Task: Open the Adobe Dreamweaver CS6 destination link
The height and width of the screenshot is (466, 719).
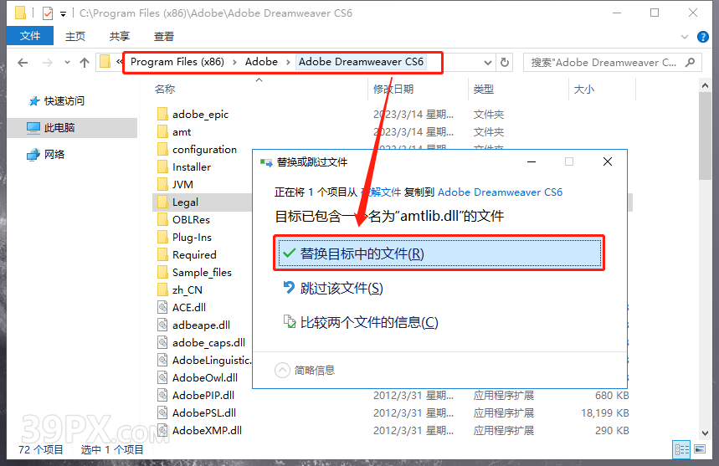Action: 500,192
